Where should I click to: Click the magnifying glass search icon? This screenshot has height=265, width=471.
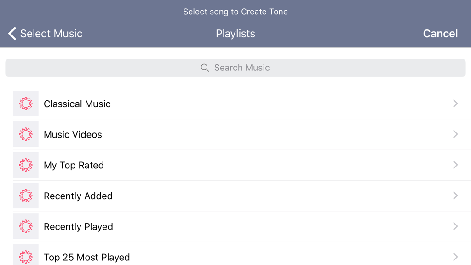click(205, 68)
